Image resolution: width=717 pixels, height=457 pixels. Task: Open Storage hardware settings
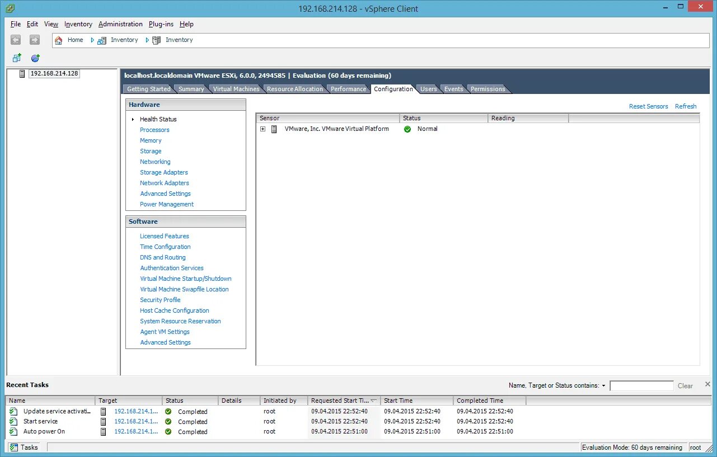151,151
